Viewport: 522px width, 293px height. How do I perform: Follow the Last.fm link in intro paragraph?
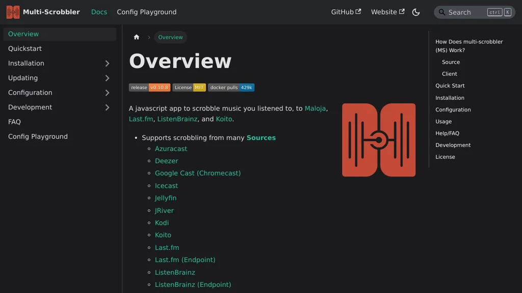tap(141, 119)
